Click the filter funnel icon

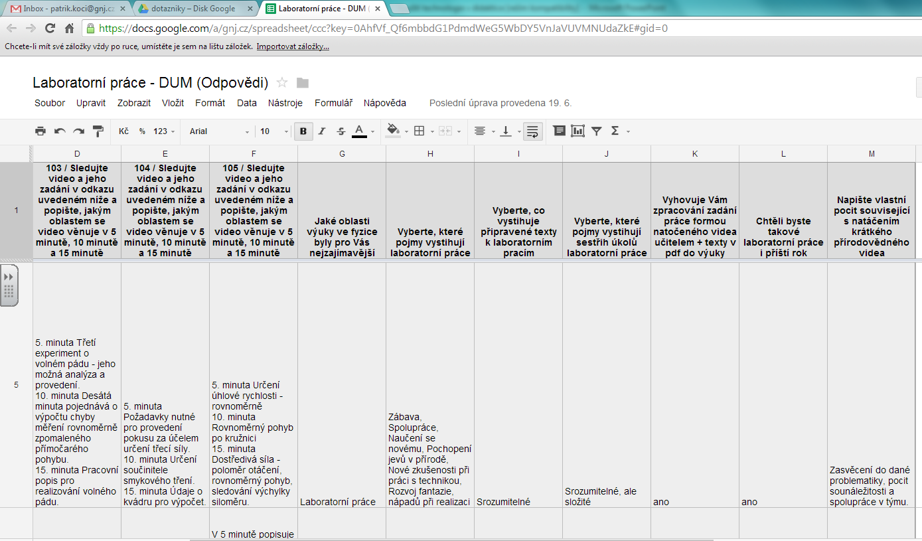pos(596,131)
